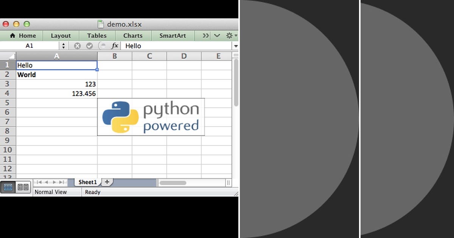The image size is (454, 238).
Task: Click the last-sheet navigation arrow
Action: pyautogui.click(x=62, y=182)
